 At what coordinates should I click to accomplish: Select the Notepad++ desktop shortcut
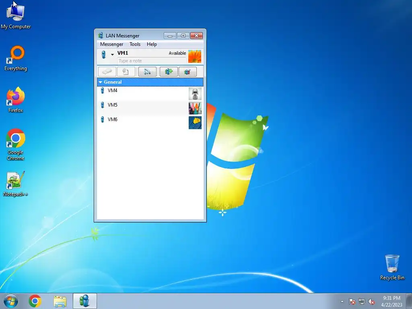click(x=16, y=184)
